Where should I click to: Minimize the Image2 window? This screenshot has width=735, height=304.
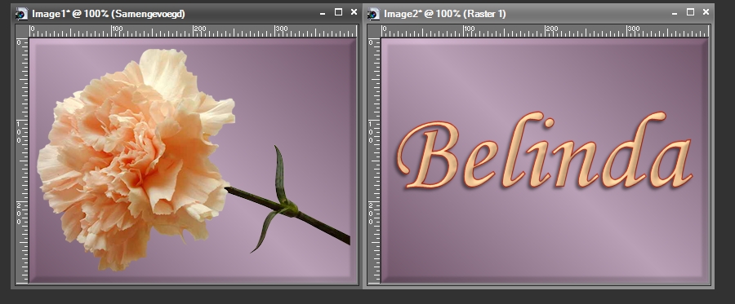point(675,14)
